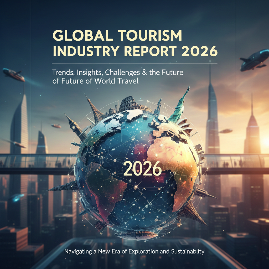Click the thin divider line under the title
The image size is (269, 269).
coord(134,64)
